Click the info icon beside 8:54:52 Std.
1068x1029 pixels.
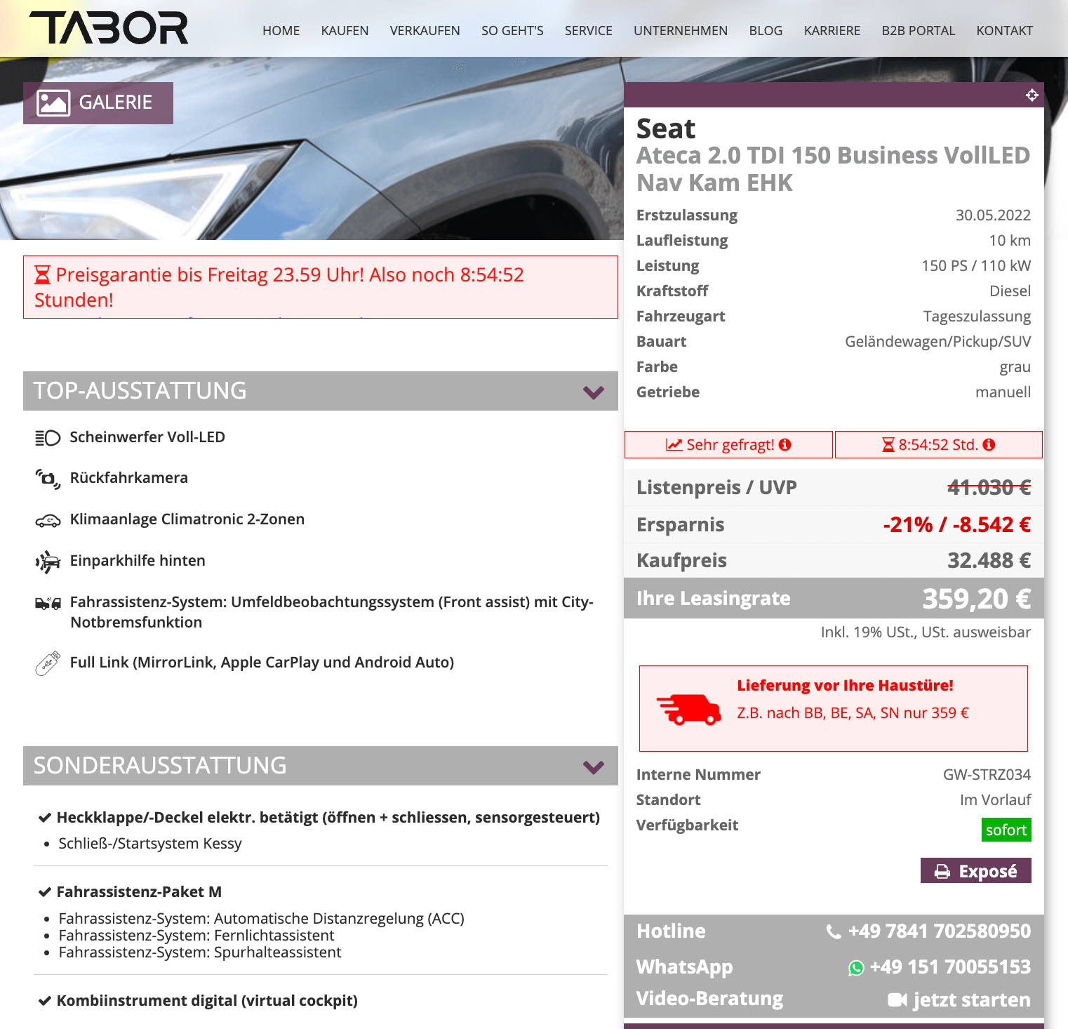click(989, 444)
